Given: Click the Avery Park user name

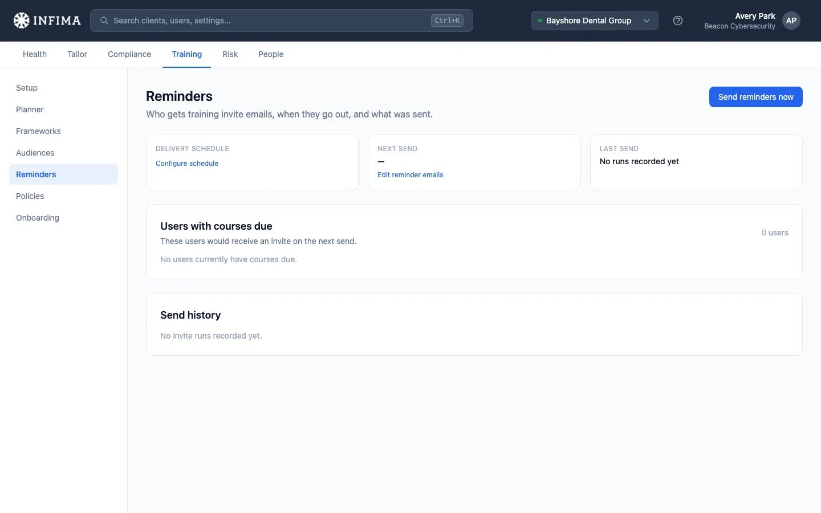Looking at the screenshot, I should (x=755, y=16).
